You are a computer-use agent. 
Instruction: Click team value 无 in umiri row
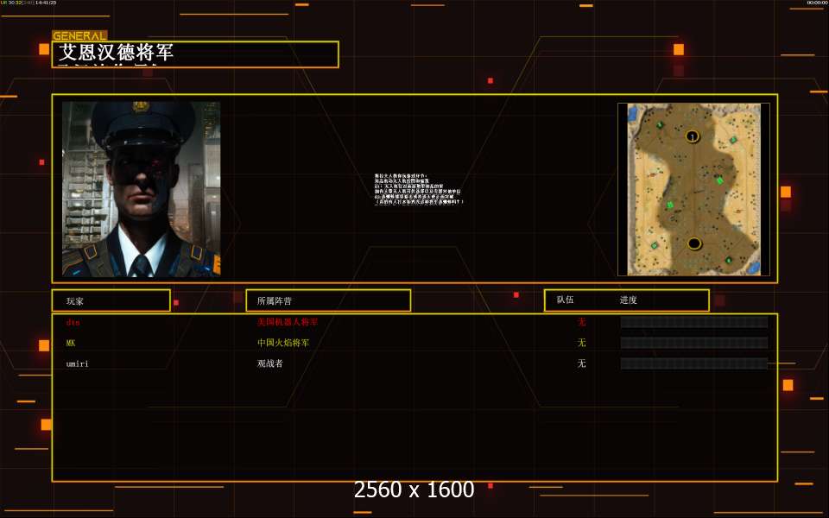(x=581, y=363)
